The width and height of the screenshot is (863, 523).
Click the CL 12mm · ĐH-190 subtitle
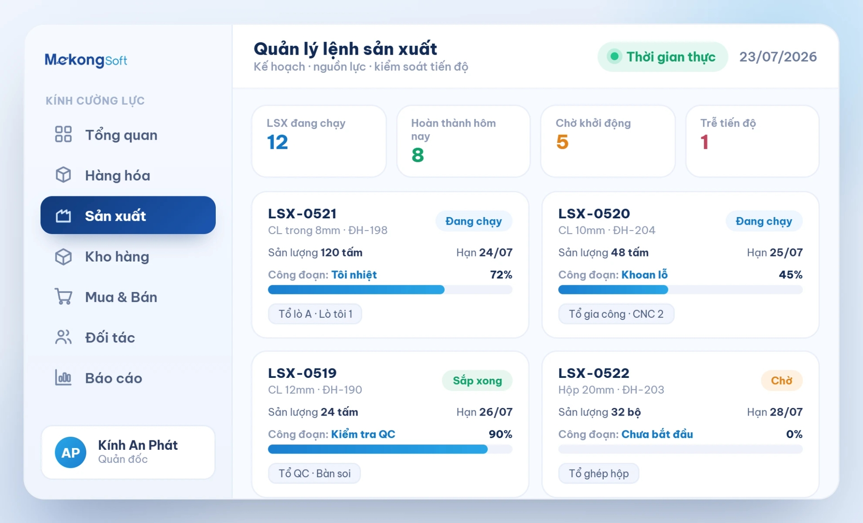(315, 390)
